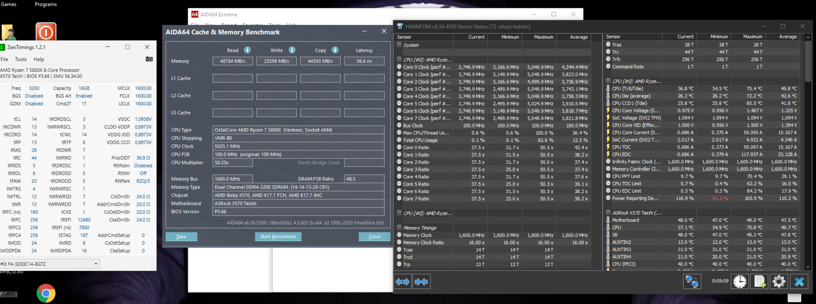Image resolution: width=816 pixels, height=304 pixels.
Task: Open the red power-symbol desktop icon
Action: pos(46,32)
